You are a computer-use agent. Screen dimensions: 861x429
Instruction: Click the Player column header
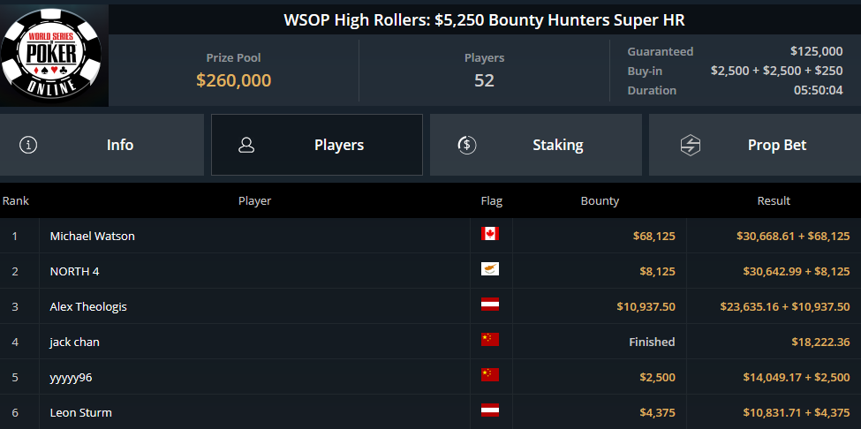click(x=254, y=201)
